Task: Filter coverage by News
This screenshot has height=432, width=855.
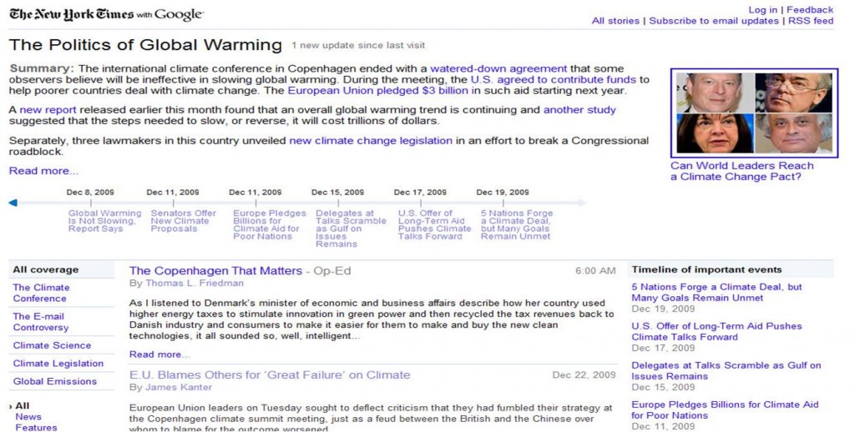Action: (x=28, y=417)
